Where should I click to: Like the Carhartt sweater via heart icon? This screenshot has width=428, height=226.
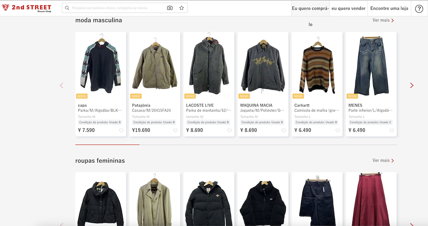(x=338, y=130)
